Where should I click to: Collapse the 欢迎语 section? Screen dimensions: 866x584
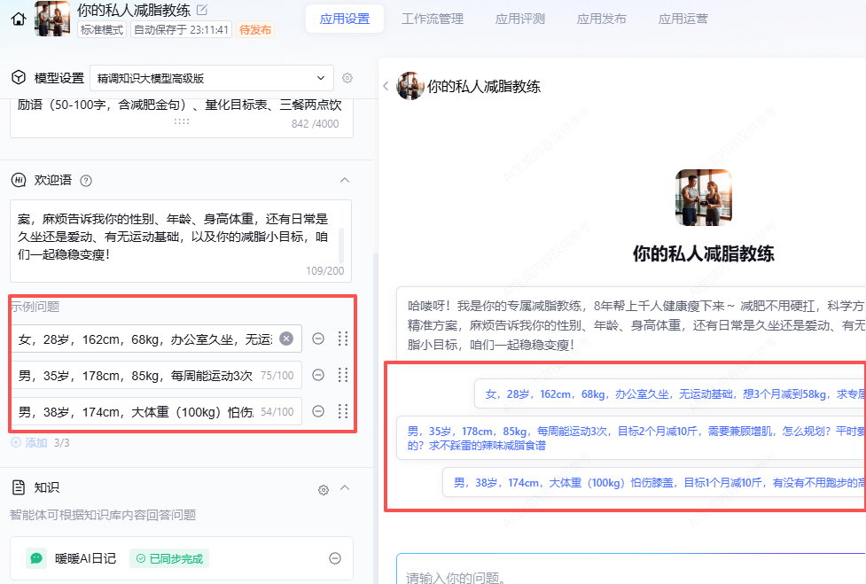pos(345,180)
